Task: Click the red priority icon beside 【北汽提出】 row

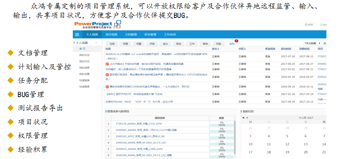Action: point(107,64)
